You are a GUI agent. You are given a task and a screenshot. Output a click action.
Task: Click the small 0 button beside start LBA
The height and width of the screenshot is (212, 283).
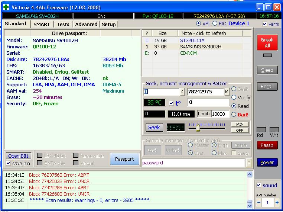point(182,92)
